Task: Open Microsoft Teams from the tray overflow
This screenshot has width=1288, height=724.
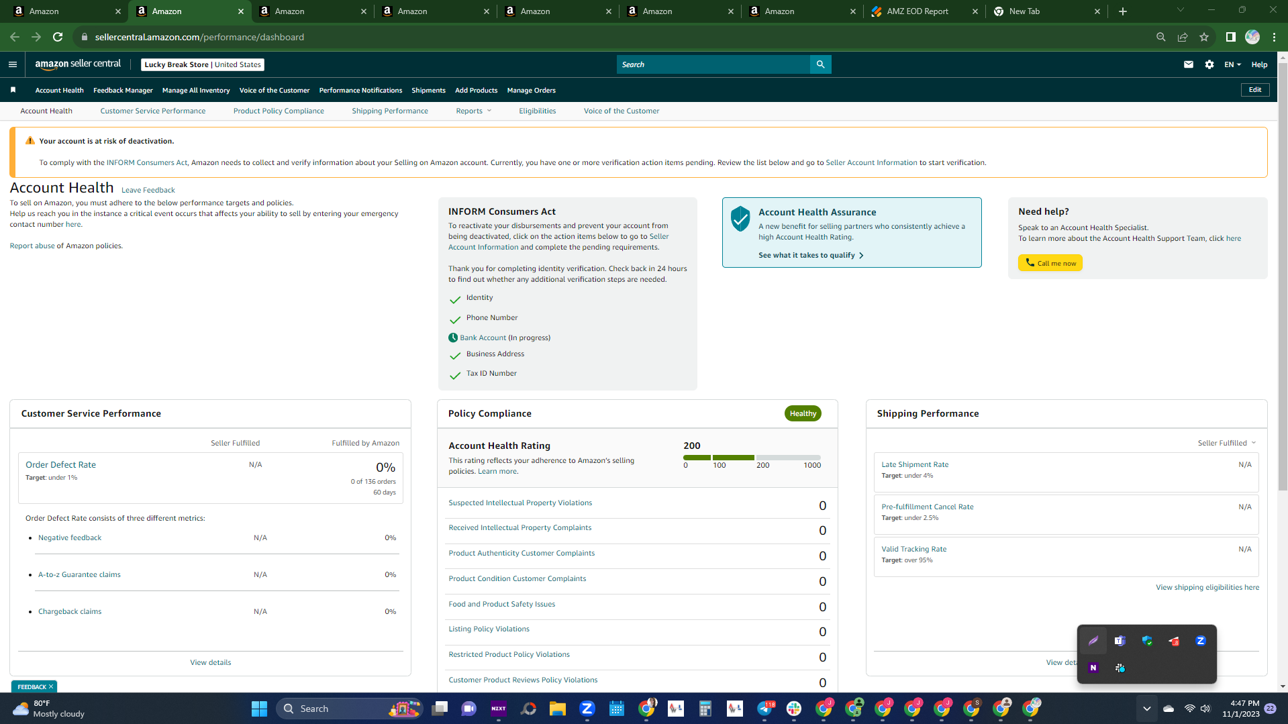Action: tap(1120, 641)
